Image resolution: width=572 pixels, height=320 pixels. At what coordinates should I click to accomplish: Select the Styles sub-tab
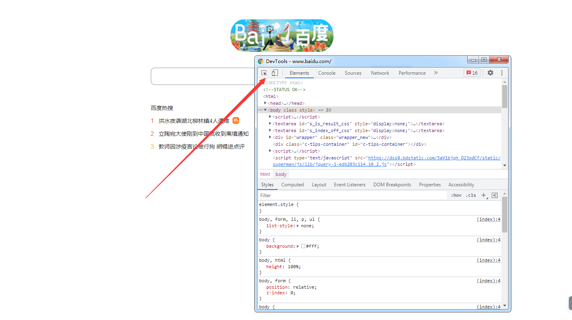point(268,185)
